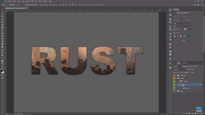Click the Texture layer thumbnail
This screenshot has height=115, width=205.
pyautogui.click(x=181, y=81)
